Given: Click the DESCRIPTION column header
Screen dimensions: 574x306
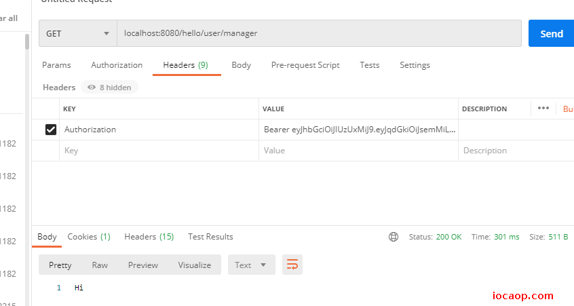Looking at the screenshot, I should 484,109.
